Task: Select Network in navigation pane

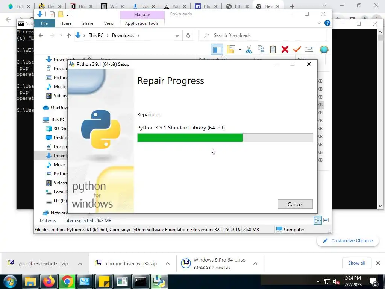Action: 59,213
